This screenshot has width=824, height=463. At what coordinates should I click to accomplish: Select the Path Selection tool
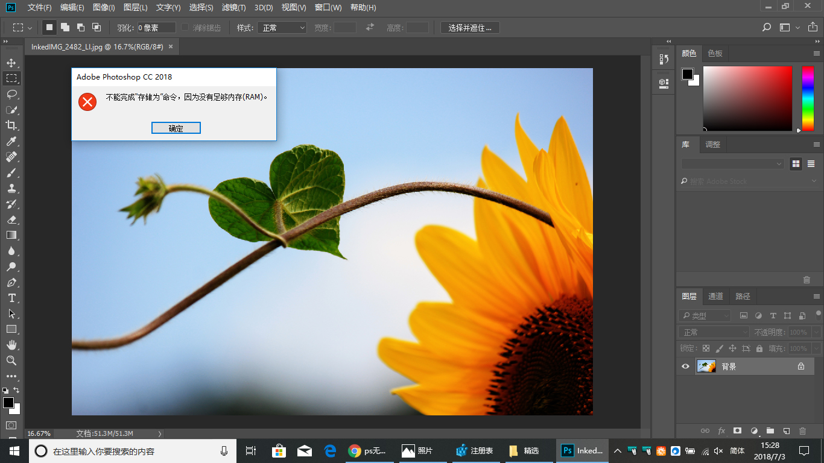point(11,313)
